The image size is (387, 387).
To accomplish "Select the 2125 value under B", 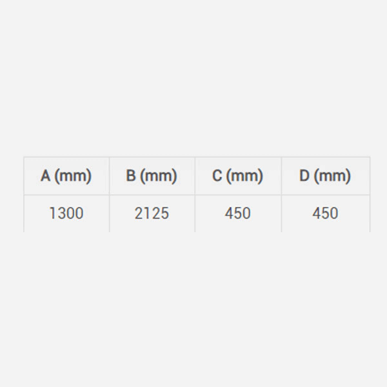I will [x=152, y=213].
